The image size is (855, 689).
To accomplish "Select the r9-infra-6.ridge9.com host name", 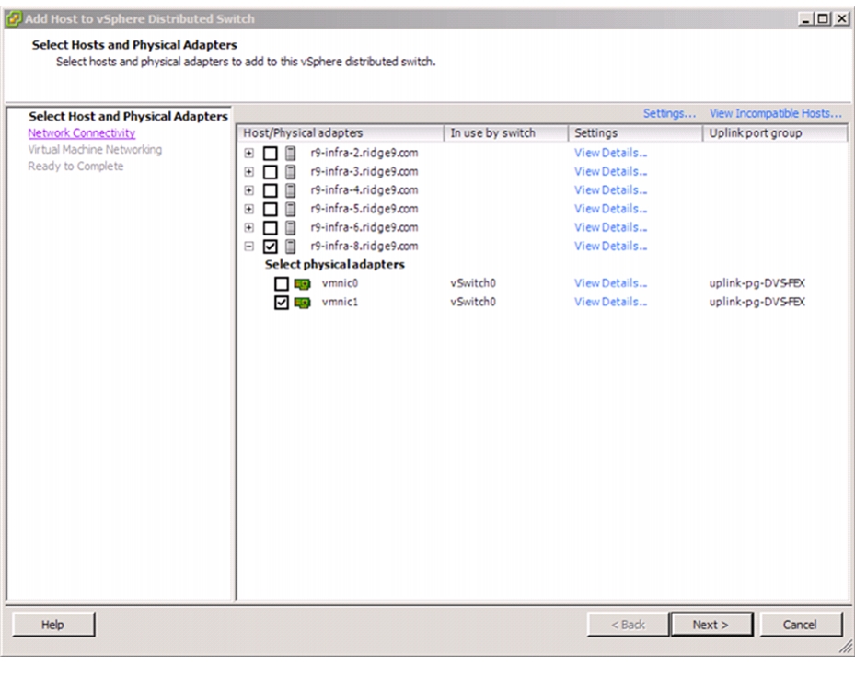I will pos(364,227).
